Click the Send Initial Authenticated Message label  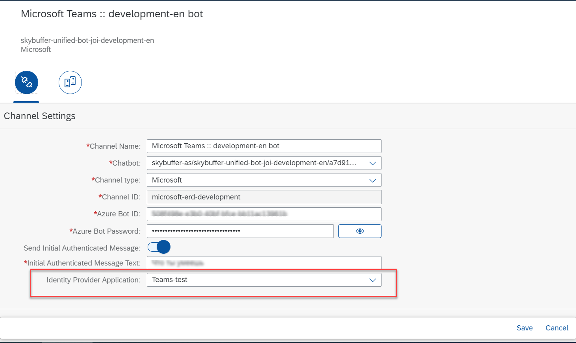point(82,248)
